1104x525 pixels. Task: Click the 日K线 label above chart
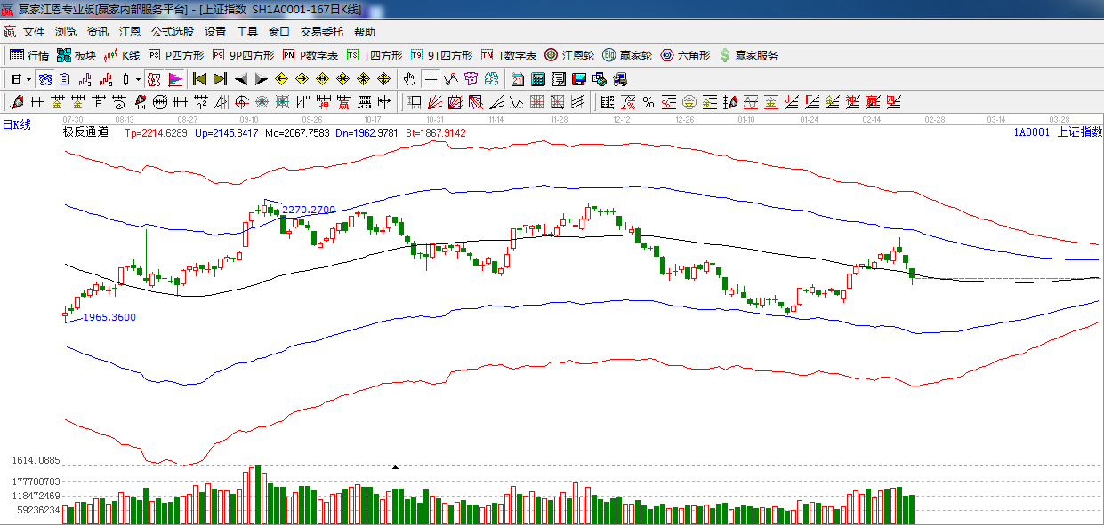click(16, 124)
